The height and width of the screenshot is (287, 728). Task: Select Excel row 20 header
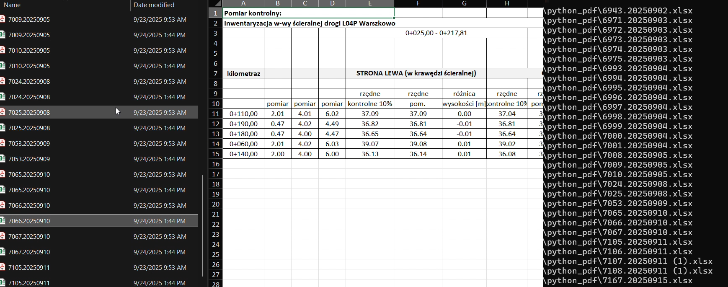coord(215,204)
